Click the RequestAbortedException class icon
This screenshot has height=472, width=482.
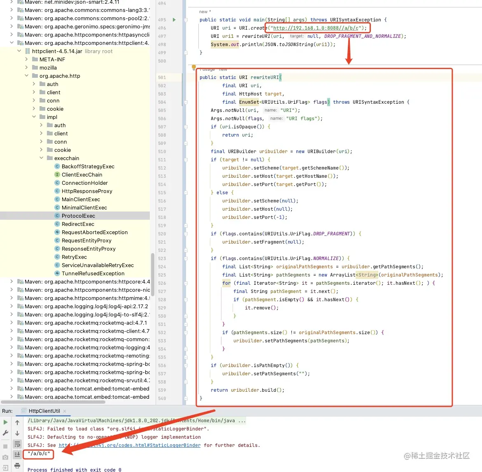pyautogui.click(x=57, y=232)
